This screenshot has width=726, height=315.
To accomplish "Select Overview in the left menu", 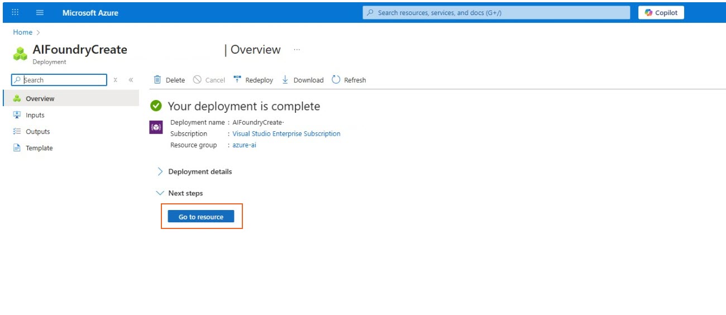I will point(40,99).
